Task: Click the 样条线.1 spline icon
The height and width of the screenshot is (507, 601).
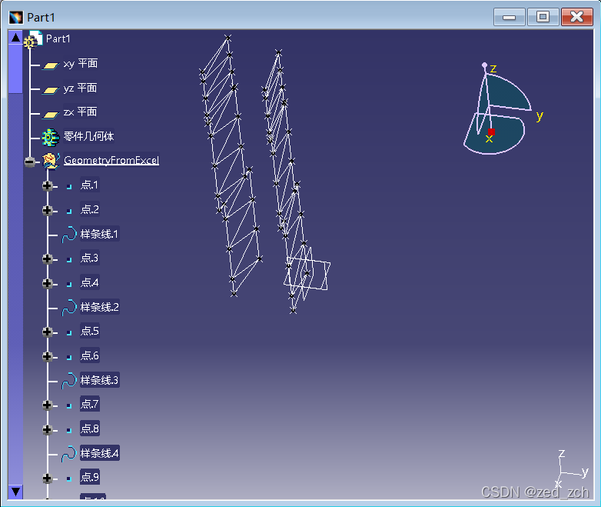Action: 68,234
